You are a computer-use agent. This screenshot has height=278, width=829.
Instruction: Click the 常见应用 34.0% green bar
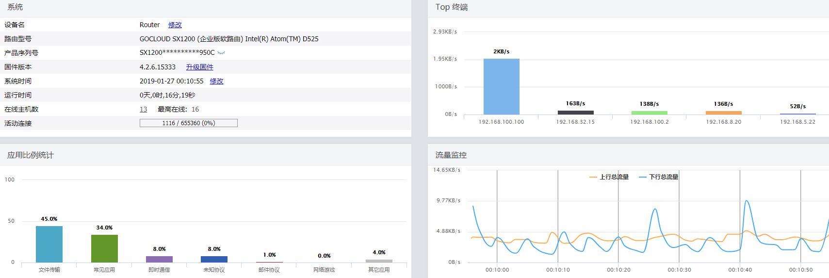104,248
